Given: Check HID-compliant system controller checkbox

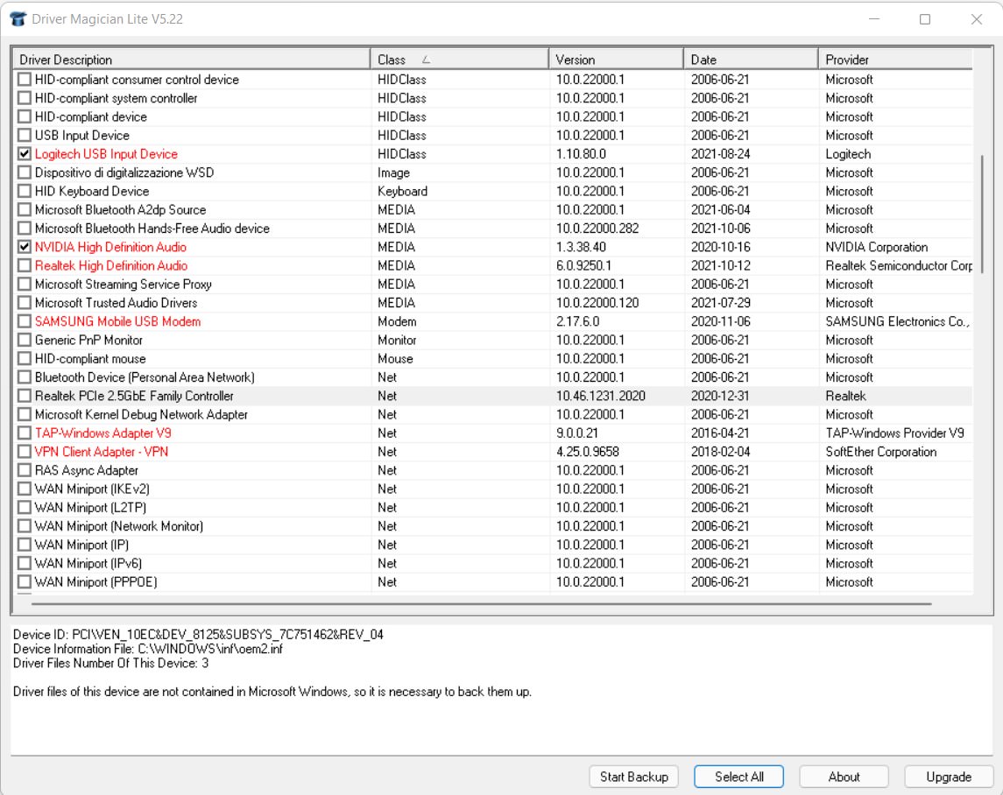Looking at the screenshot, I should [25, 98].
